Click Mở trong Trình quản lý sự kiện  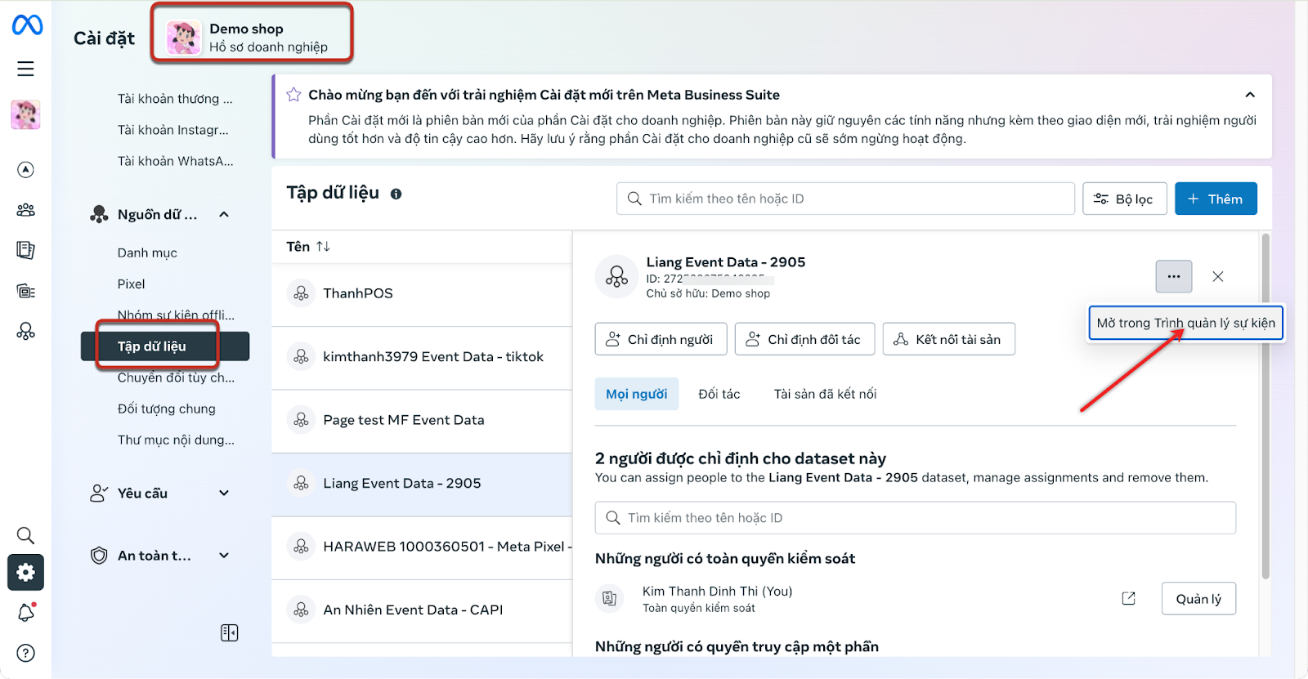1186,323
